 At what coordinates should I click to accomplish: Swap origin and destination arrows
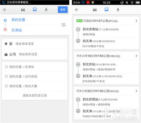[x=63, y=25]
